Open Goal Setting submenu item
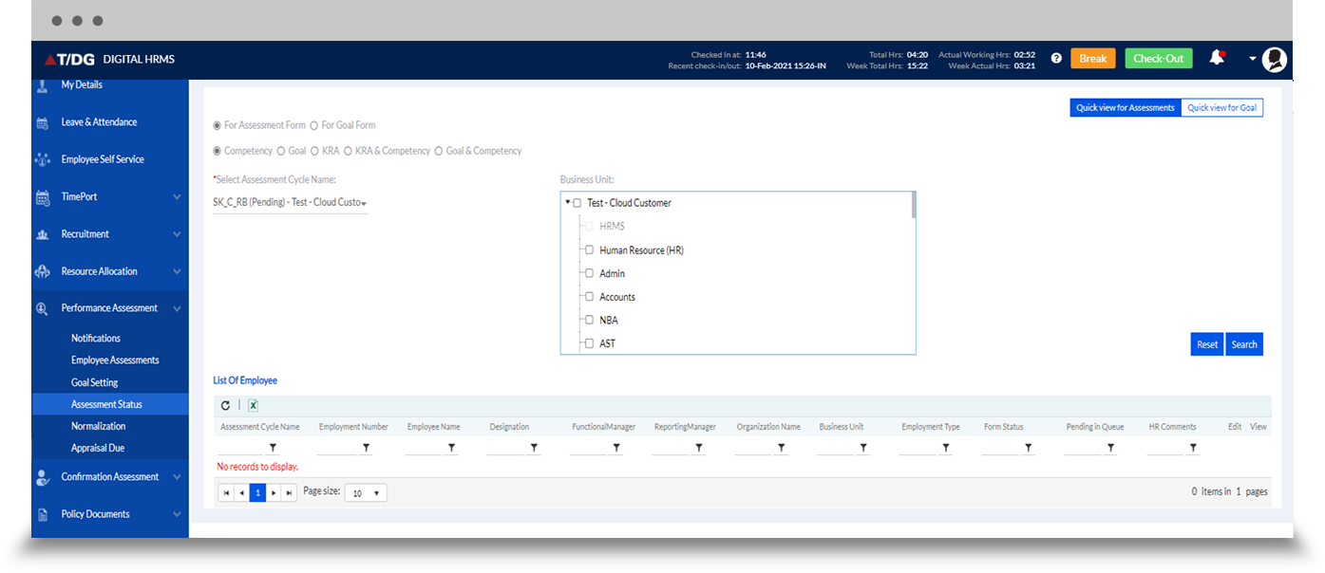This screenshot has width=1325, height=573. pyautogui.click(x=95, y=382)
